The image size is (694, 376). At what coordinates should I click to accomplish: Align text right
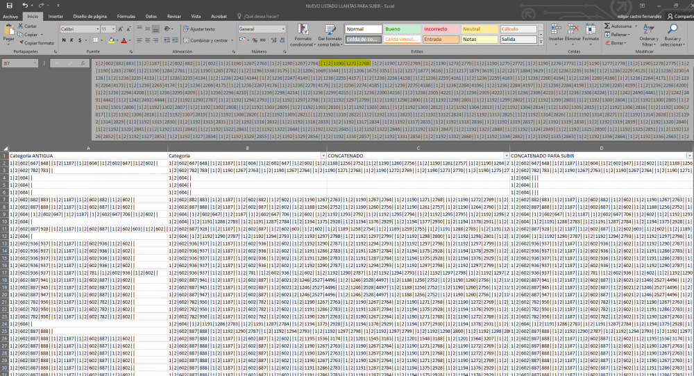pyautogui.click(x=155, y=40)
